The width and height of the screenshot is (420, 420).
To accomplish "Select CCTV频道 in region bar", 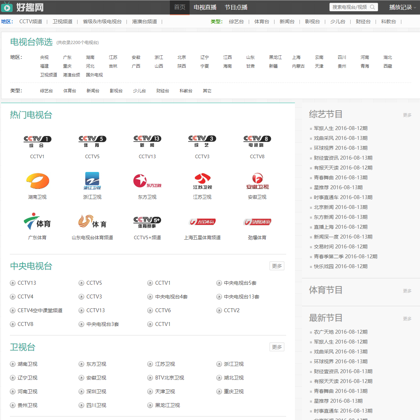I will coord(31,21).
